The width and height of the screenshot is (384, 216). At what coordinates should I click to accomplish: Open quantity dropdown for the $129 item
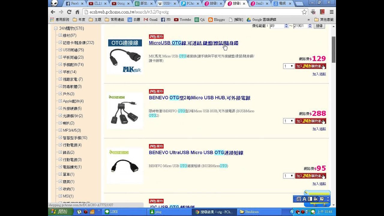point(289,66)
